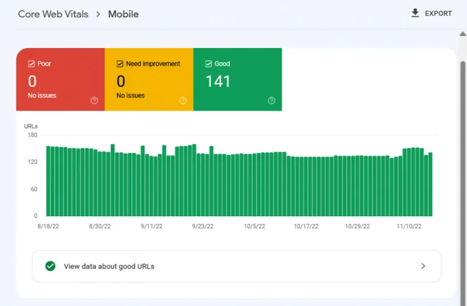Click 'No issues' under Poor

pyautogui.click(x=42, y=95)
